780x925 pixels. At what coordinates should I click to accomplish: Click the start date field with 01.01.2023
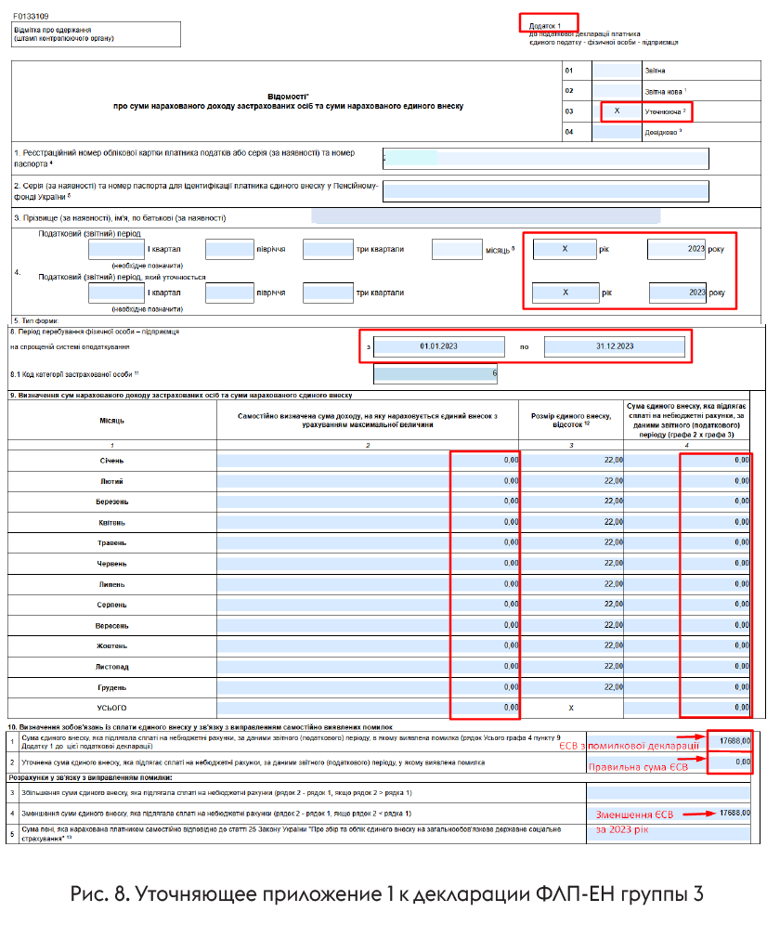pos(437,346)
